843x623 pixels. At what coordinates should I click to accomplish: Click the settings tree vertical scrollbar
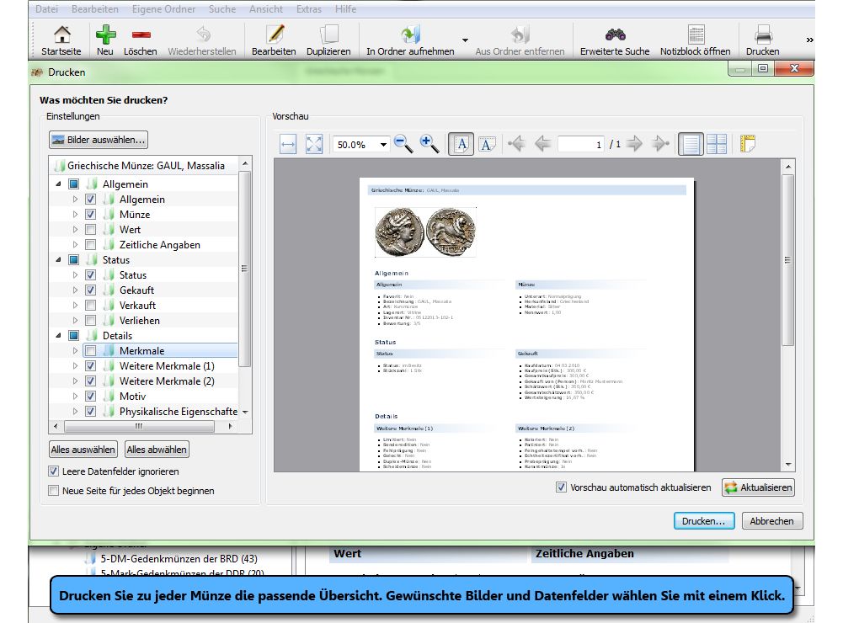click(244, 269)
